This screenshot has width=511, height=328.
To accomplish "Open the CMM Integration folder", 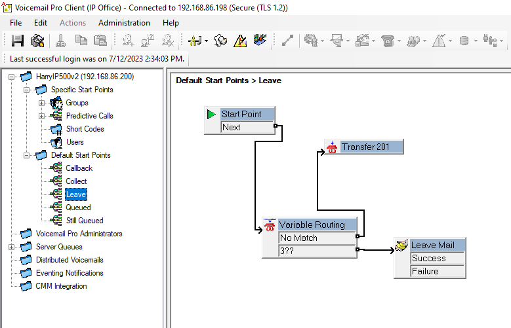I will 61,286.
